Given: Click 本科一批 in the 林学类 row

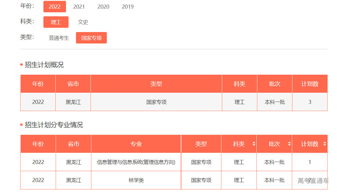Looking at the screenshot, I should 274,180.
